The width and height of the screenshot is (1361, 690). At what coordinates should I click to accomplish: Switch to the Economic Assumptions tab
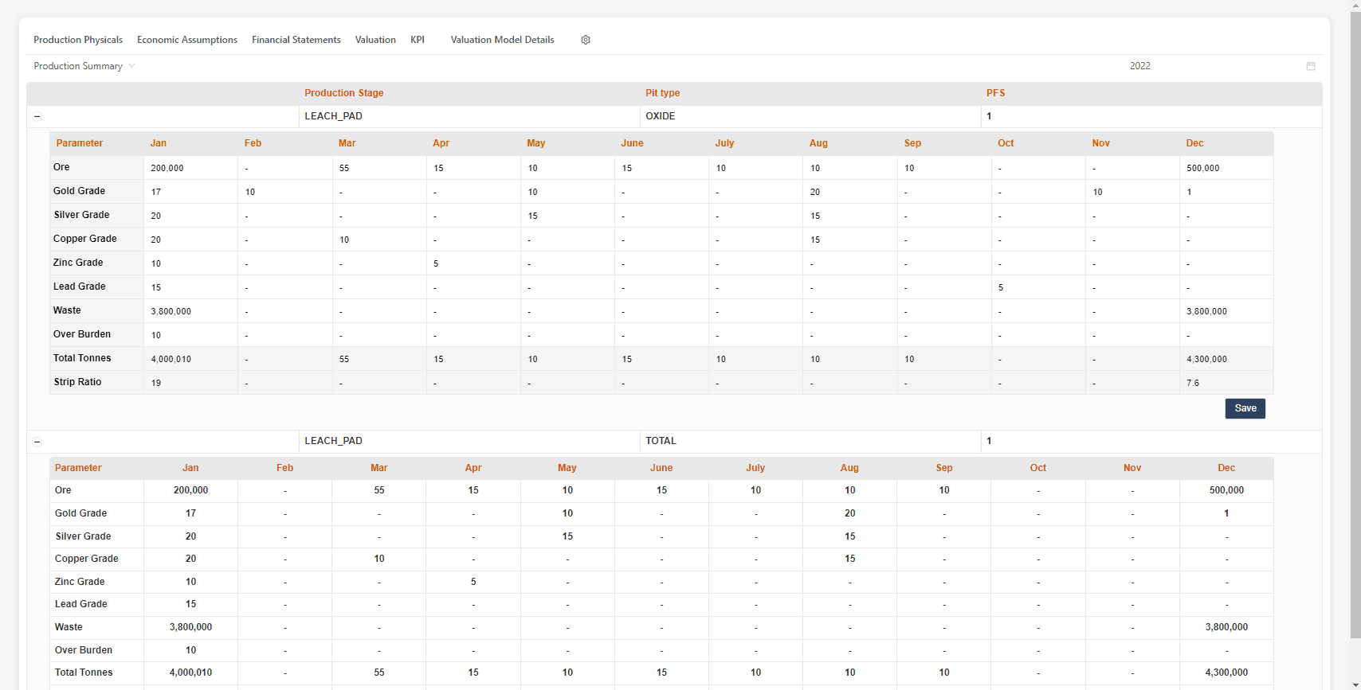tap(187, 40)
